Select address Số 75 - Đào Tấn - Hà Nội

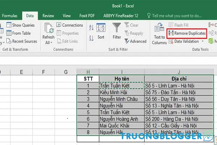click(x=179, y=92)
